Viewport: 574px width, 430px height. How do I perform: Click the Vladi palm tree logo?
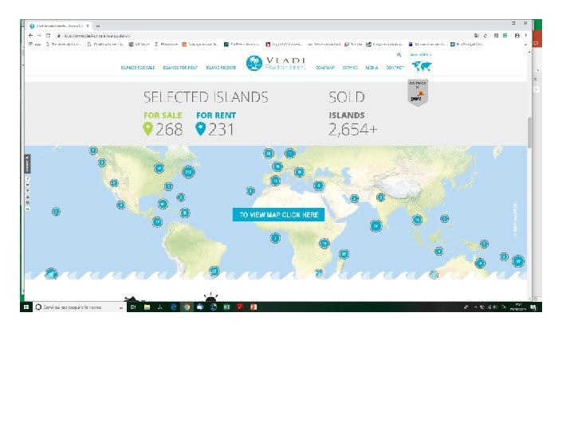[254, 63]
